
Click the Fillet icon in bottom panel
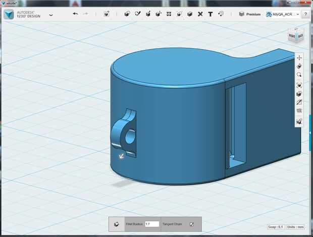click(x=117, y=224)
